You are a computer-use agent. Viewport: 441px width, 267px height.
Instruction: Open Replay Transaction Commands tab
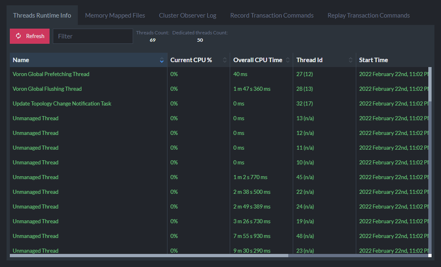369,16
